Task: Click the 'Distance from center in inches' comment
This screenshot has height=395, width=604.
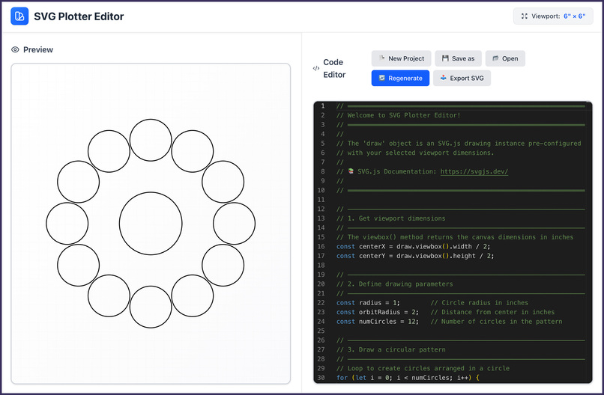Action: (492, 312)
